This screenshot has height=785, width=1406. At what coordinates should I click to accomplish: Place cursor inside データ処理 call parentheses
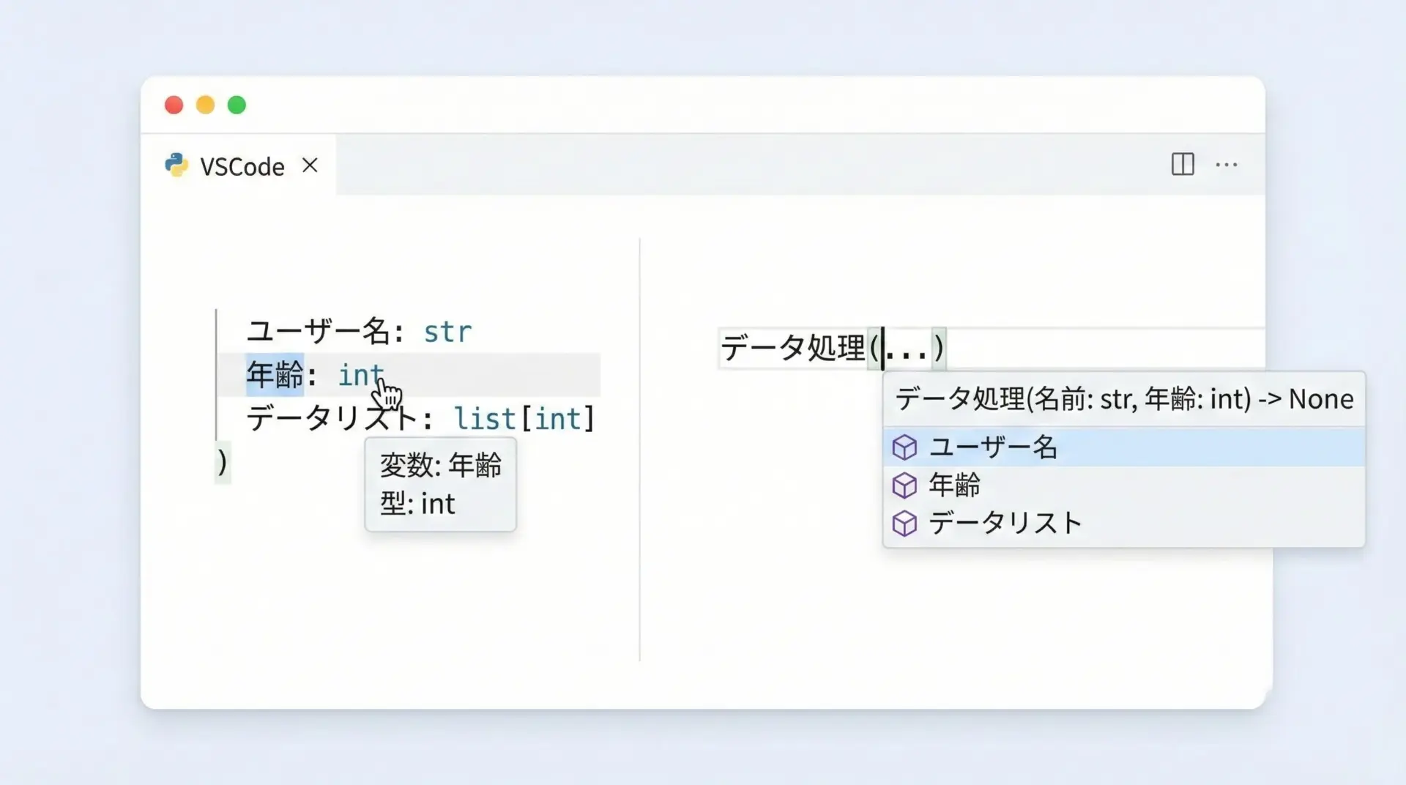(907, 349)
